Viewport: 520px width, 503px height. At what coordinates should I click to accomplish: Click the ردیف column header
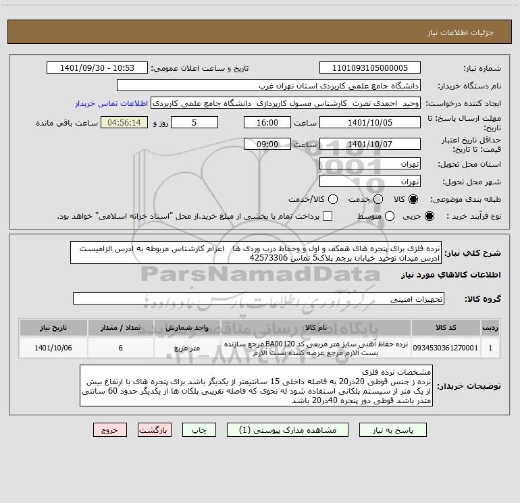click(490, 327)
